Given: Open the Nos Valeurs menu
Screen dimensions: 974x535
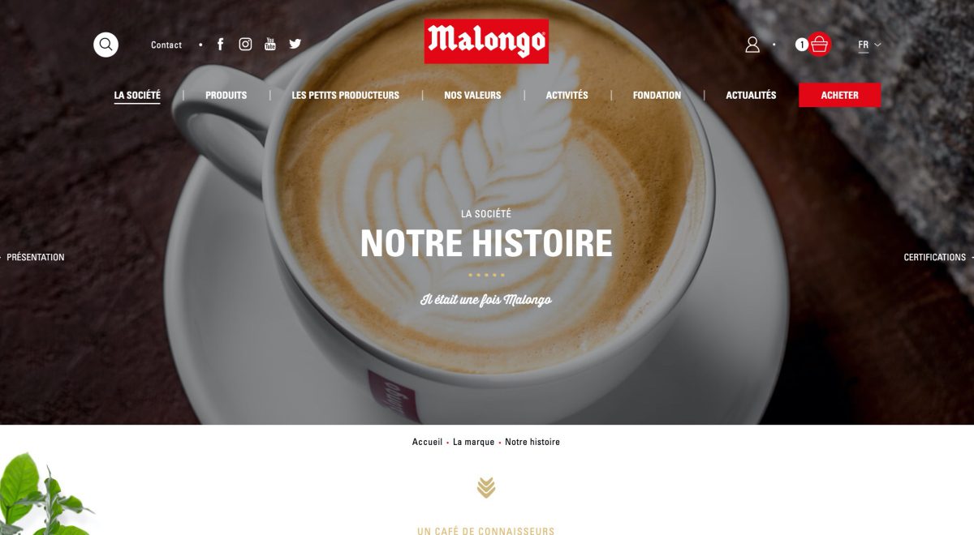Looking at the screenshot, I should 472,96.
